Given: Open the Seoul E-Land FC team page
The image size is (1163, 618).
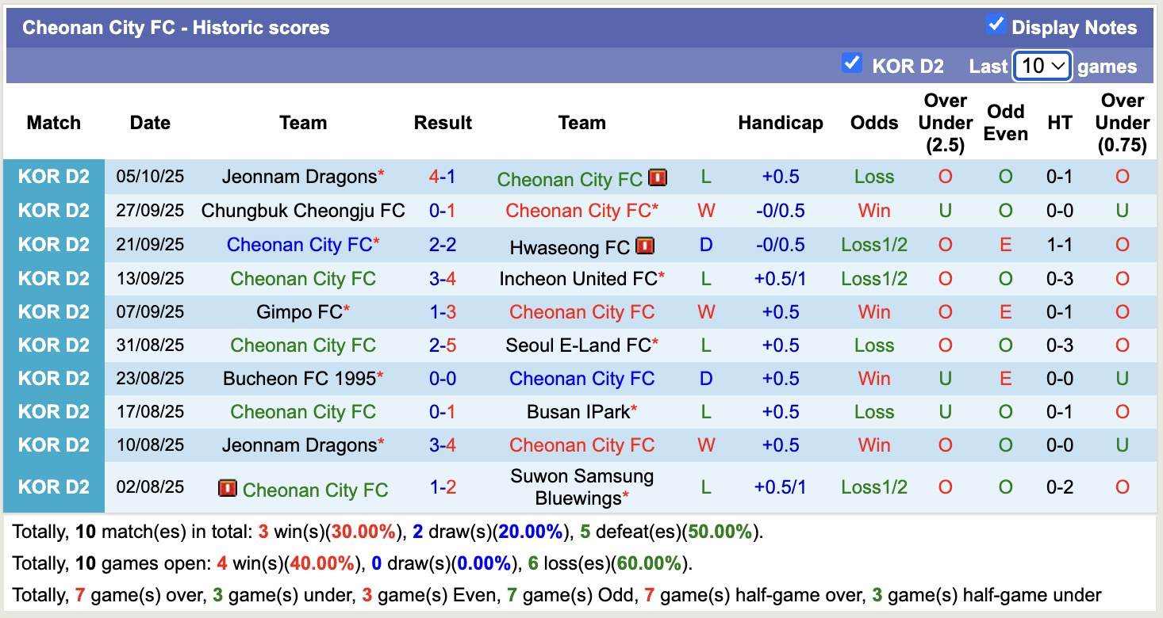Looking at the screenshot, I should pyautogui.click(x=579, y=345).
